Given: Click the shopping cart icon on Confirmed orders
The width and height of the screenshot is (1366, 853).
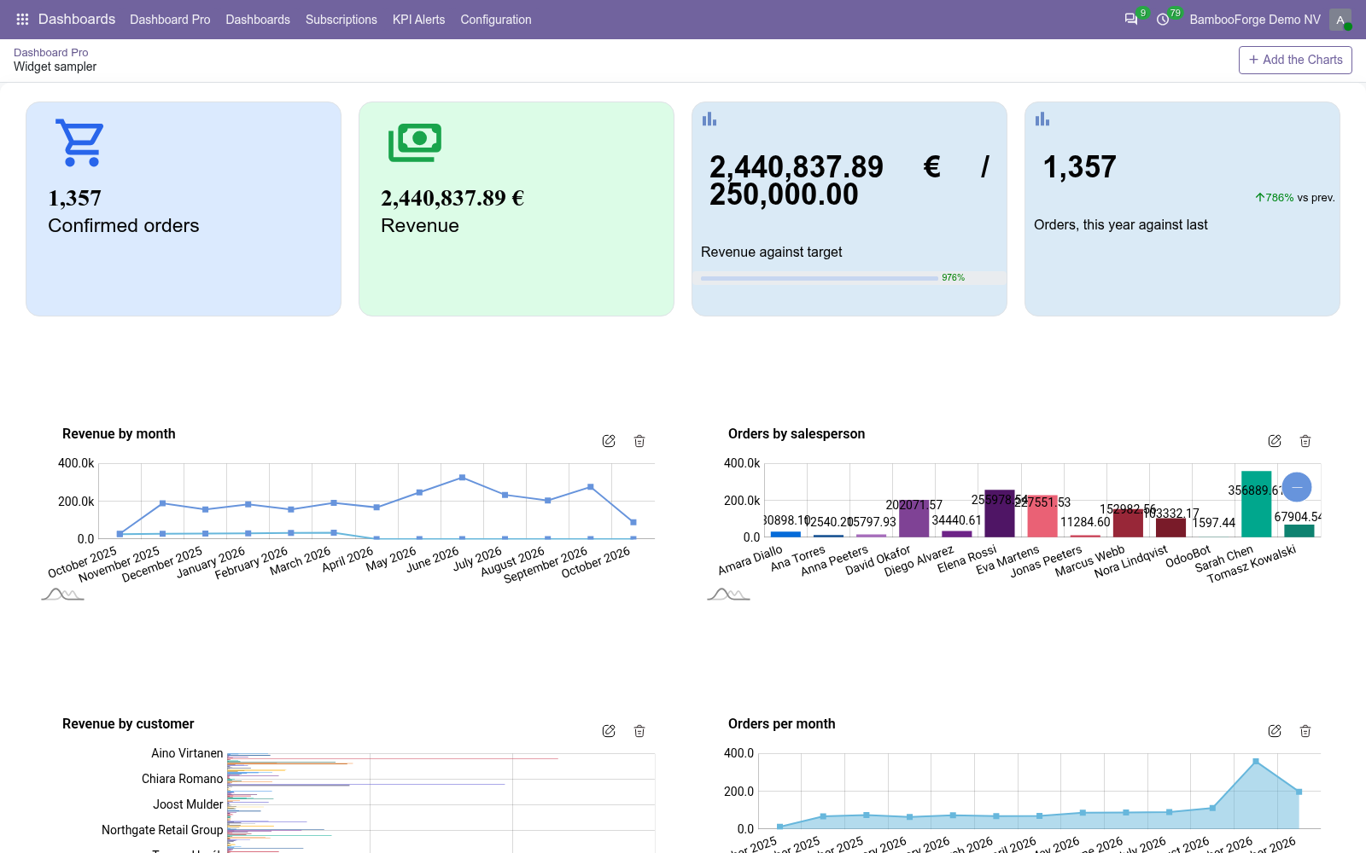Looking at the screenshot, I should point(79,142).
